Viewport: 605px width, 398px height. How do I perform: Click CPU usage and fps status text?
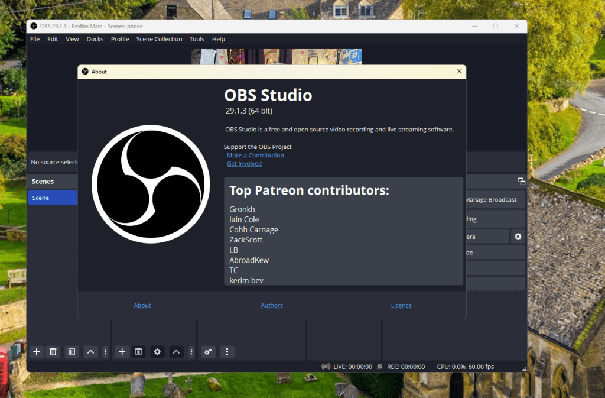466,366
